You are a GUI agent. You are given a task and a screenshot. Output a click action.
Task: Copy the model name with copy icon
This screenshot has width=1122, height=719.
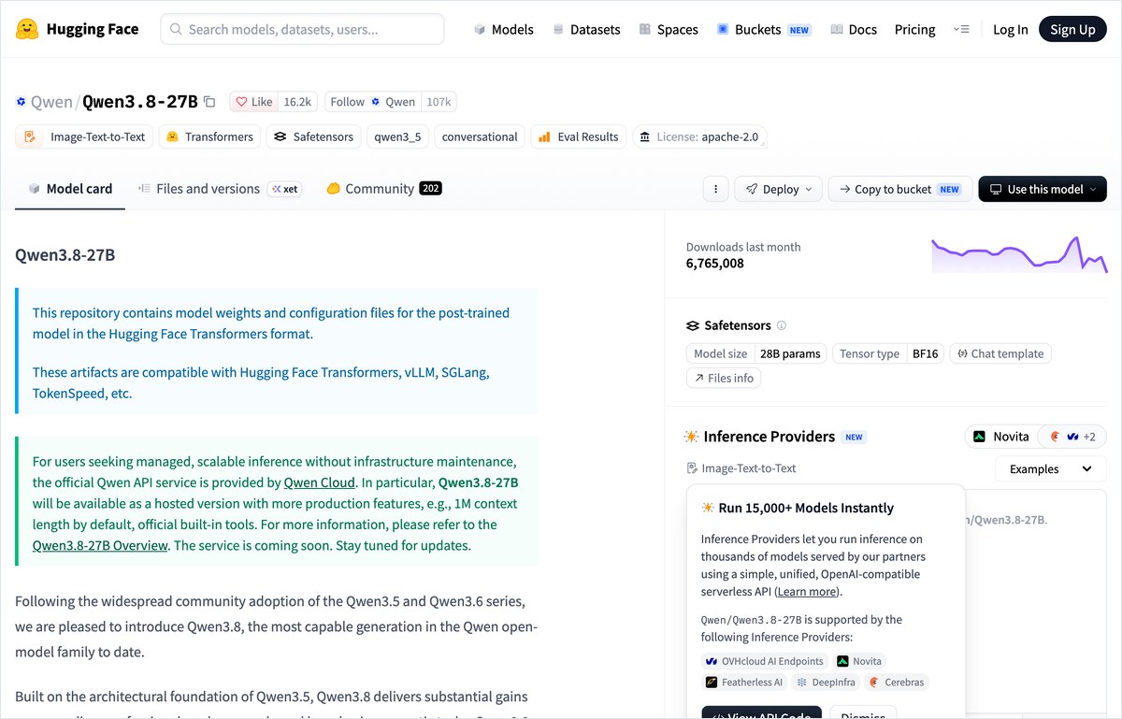click(209, 102)
